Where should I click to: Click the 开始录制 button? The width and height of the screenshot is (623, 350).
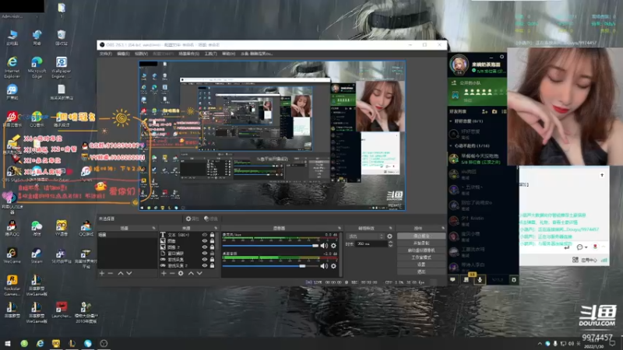421,243
